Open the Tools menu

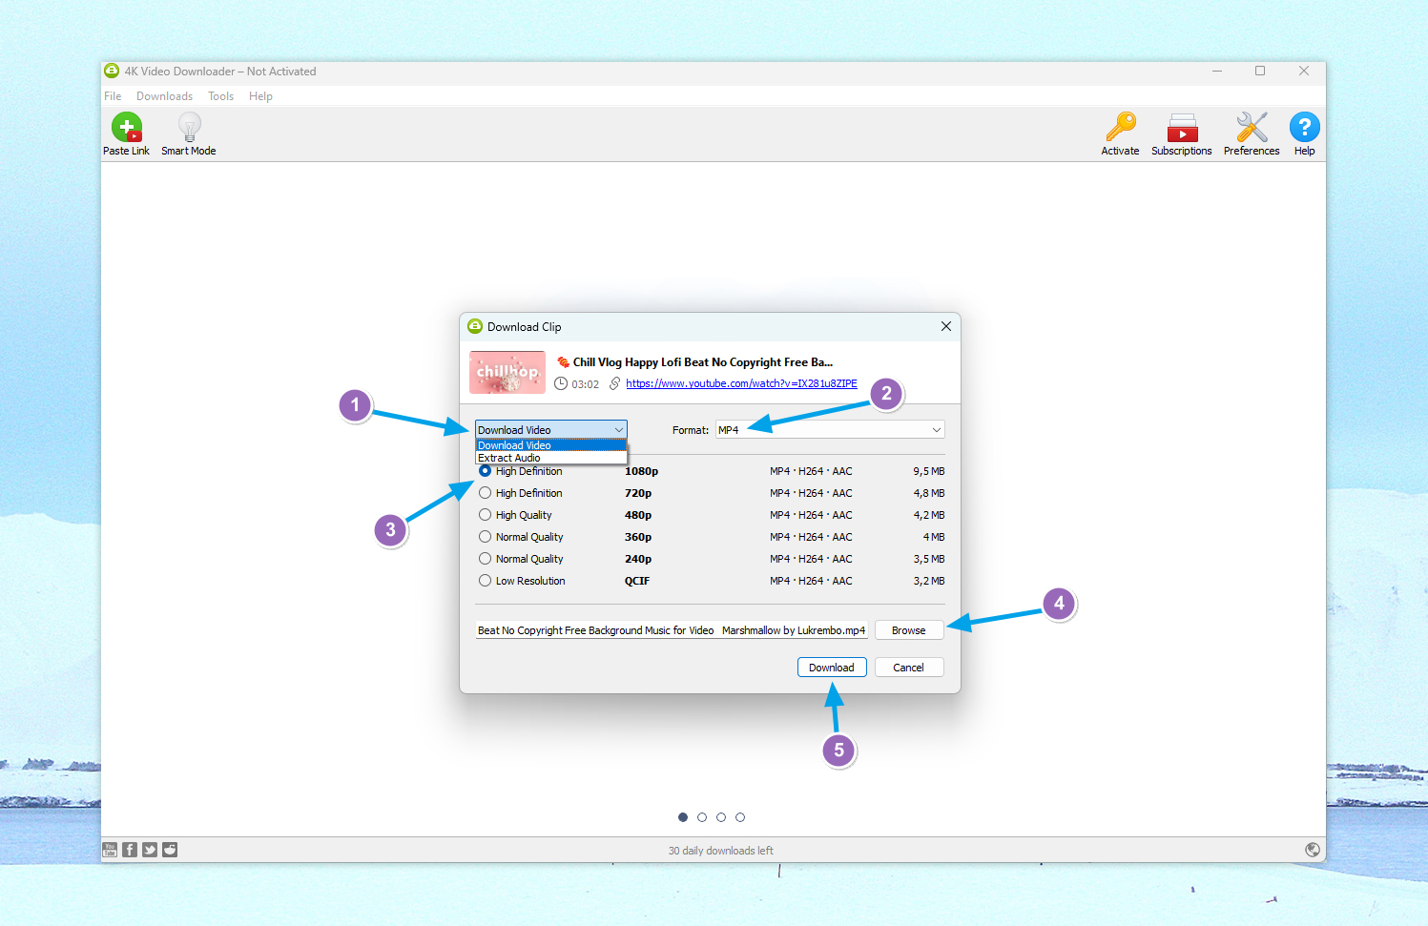220,96
